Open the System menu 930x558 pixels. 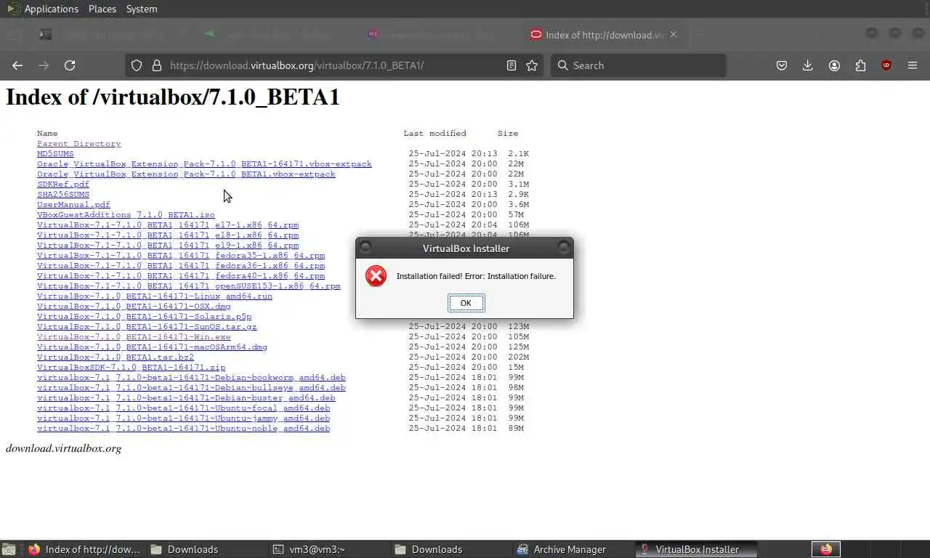coord(142,9)
